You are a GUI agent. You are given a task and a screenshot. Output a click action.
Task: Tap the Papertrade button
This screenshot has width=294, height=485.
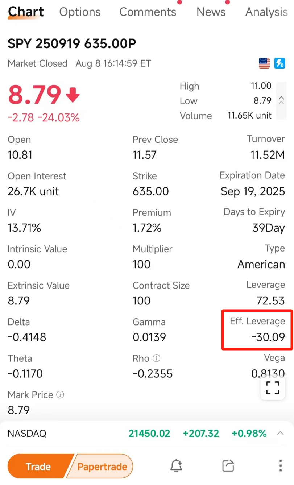(x=102, y=467)
